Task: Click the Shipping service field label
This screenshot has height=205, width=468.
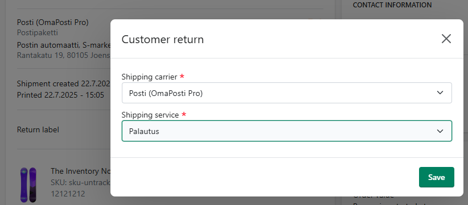Action: point(150,115)
